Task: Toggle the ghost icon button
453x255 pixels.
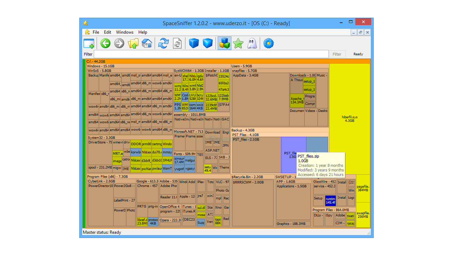Action: click(252, 43)
